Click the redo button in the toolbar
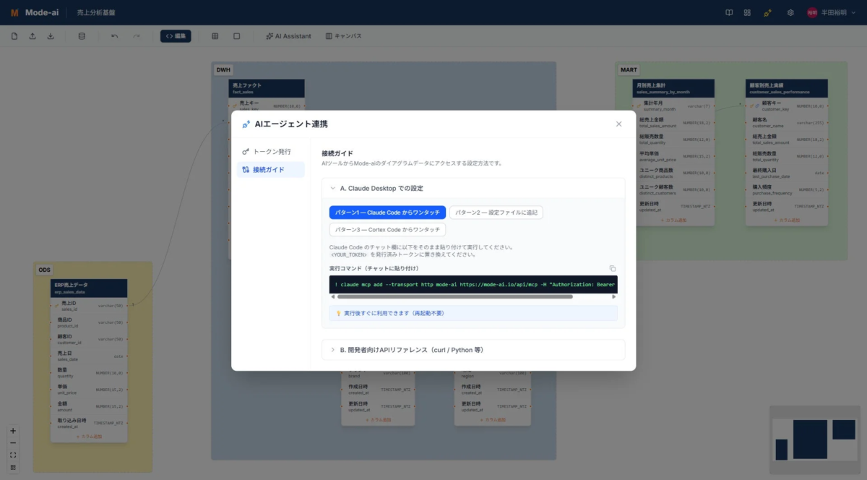This screenshot has height=480, width=867. click(x=135, y=35)
